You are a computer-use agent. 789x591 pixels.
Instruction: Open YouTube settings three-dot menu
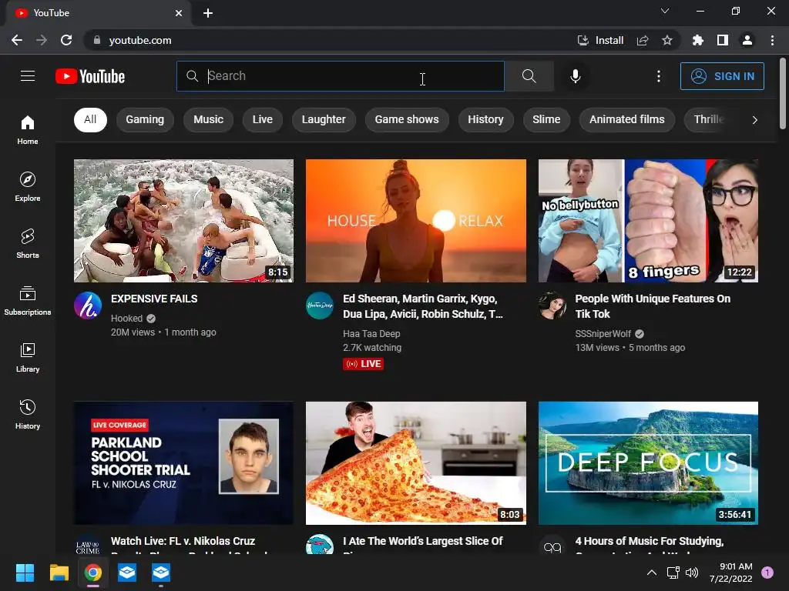coord(659,76)
